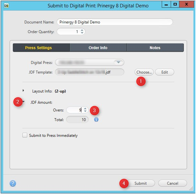Switch to the Press Settings tab
The width and height of the screenshot is (196, 194).
coord(41,48)
